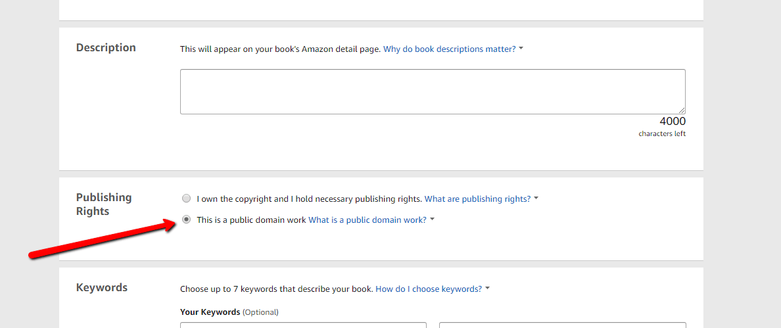Expand the arrow after 'How do I choose keywords?'
Image resolution: width=781 pixels, height=328 pixels.
(x=488, y=288)
